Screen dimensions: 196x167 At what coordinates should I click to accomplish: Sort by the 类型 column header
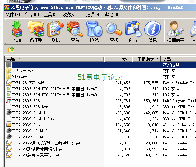coord(178,59)
